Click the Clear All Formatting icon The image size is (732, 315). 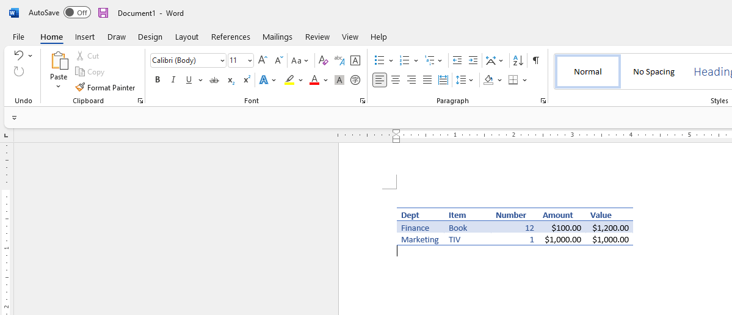(324, 60)
